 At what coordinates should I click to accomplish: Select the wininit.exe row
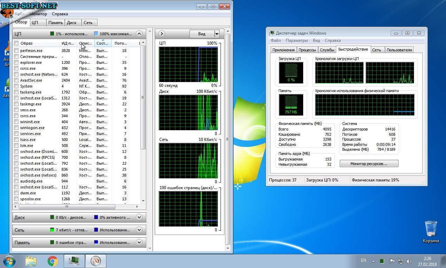click(77, 122)
